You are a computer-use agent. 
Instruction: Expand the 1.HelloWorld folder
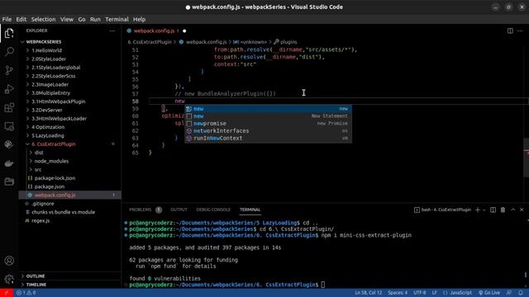click(46, 50)
